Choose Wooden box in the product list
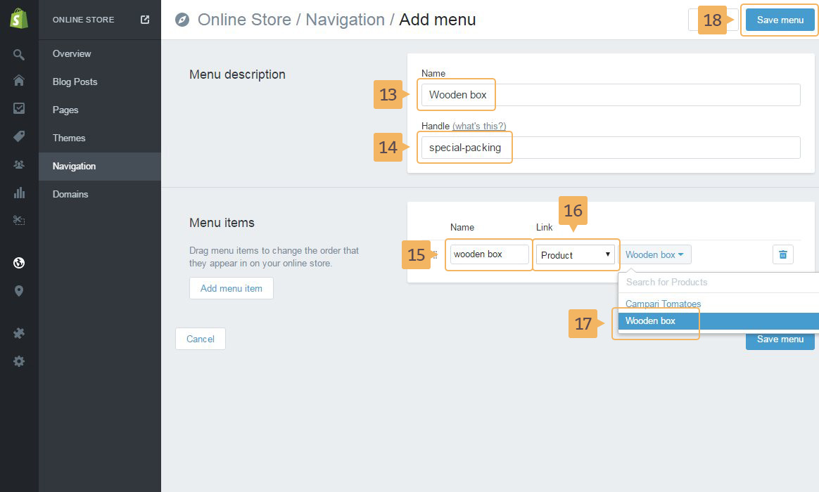 click(x=651, y=321)
